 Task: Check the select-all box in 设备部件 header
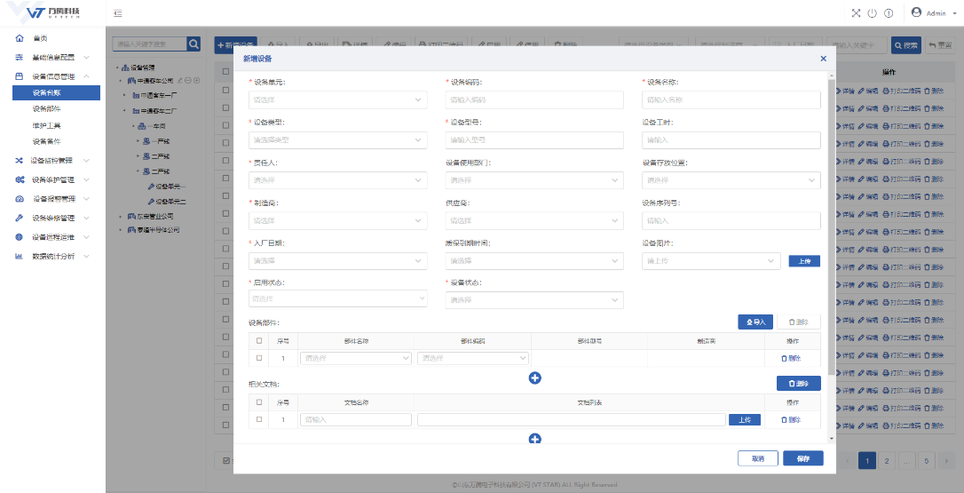pos(259,340)
